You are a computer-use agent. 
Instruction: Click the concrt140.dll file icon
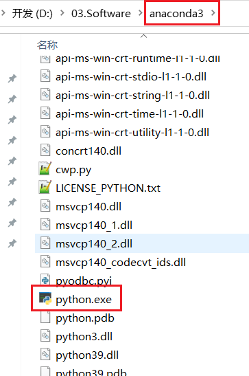tap(45, 150)
